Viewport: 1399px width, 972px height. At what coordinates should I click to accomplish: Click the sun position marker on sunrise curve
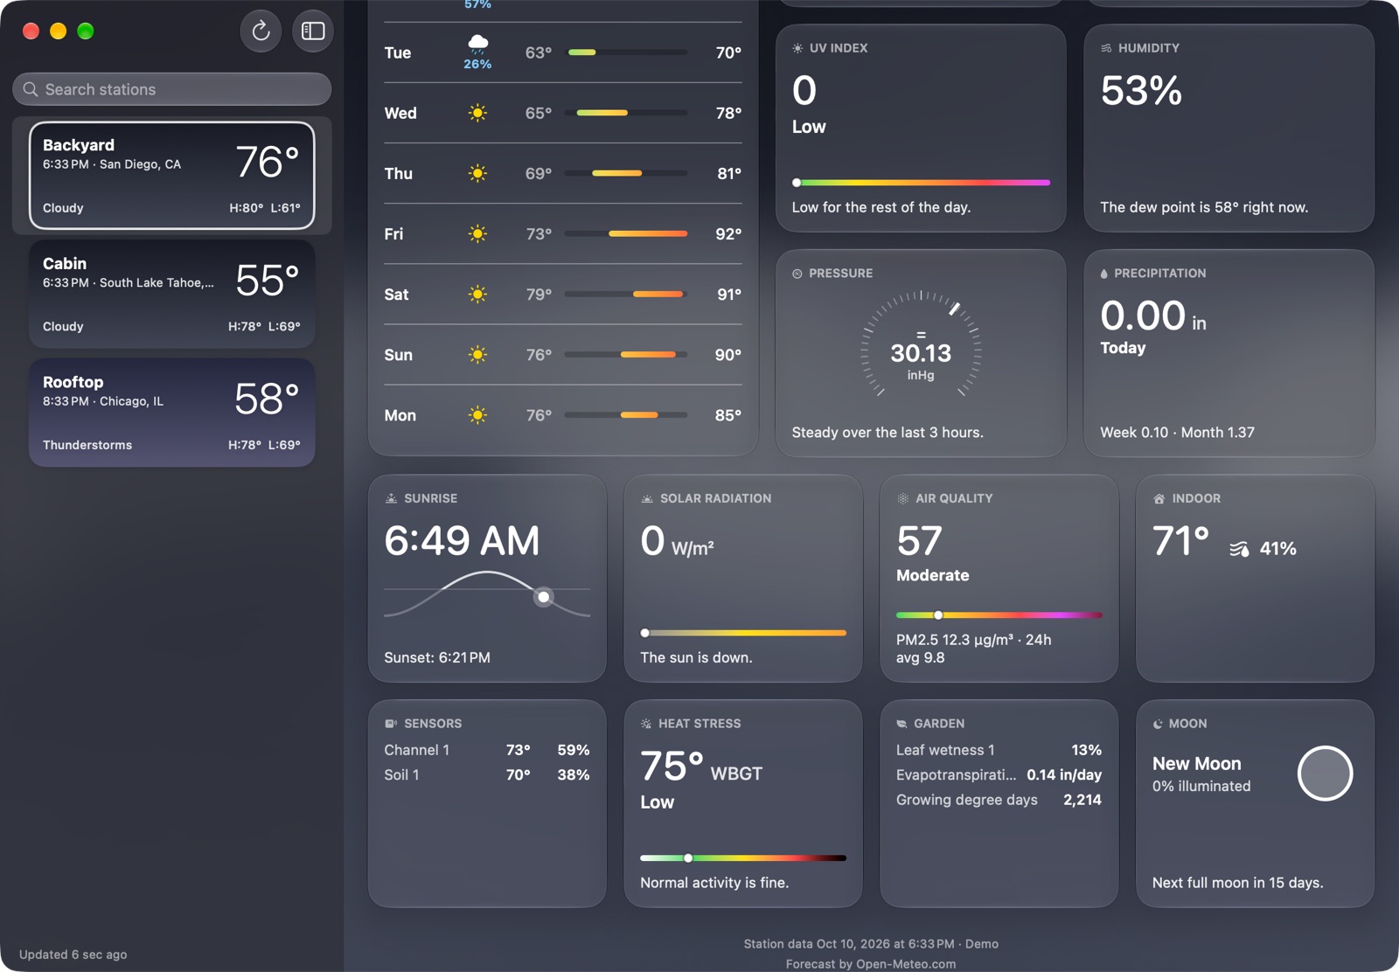(x=544, y=597)
